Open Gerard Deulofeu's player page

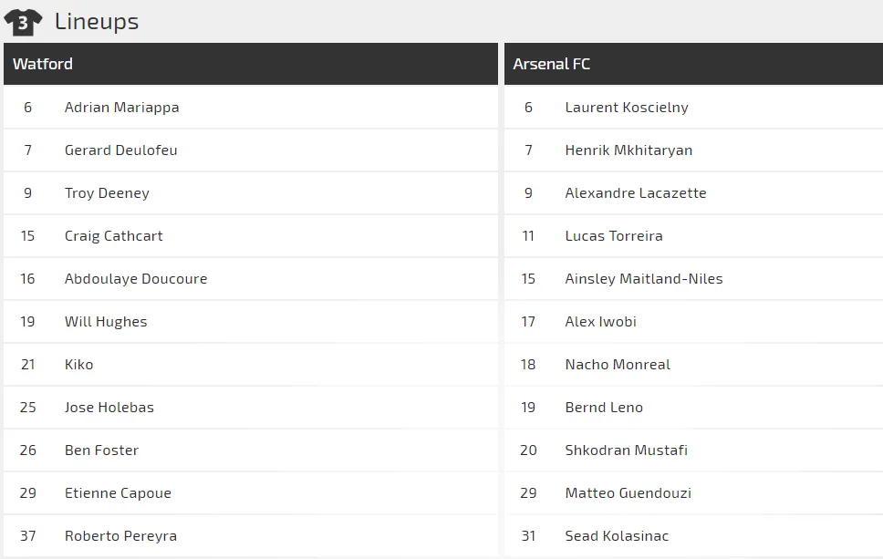120,150
